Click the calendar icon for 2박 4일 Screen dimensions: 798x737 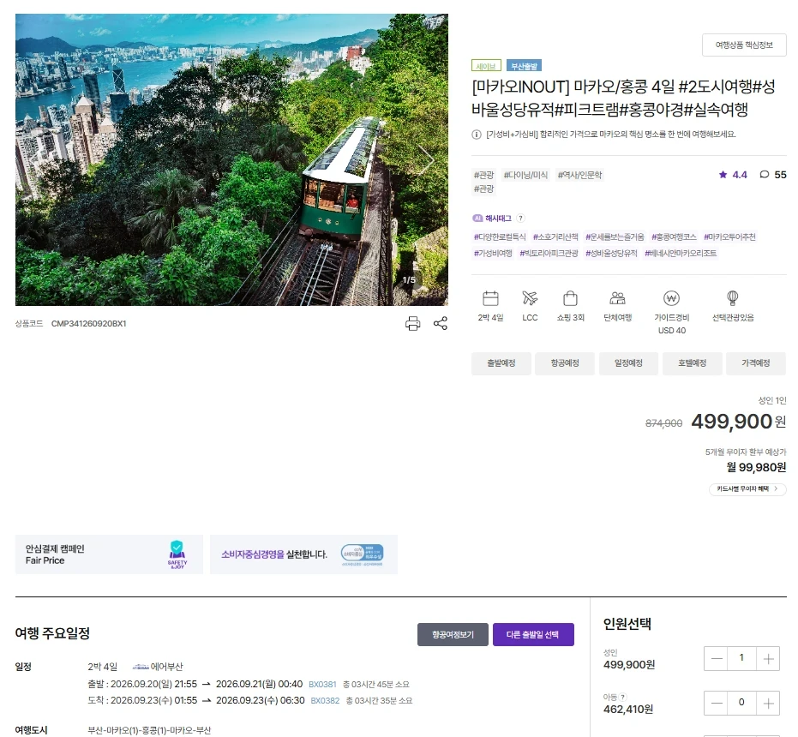point(490,298)
